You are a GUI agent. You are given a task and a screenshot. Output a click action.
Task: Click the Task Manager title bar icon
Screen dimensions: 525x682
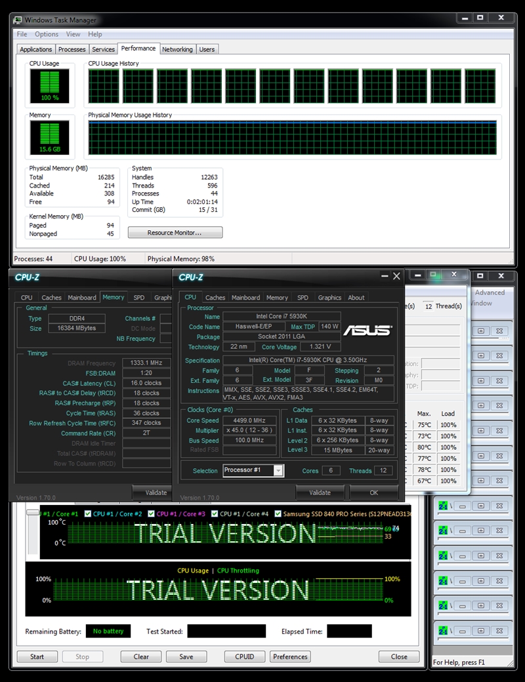click(x=18, y=20)
